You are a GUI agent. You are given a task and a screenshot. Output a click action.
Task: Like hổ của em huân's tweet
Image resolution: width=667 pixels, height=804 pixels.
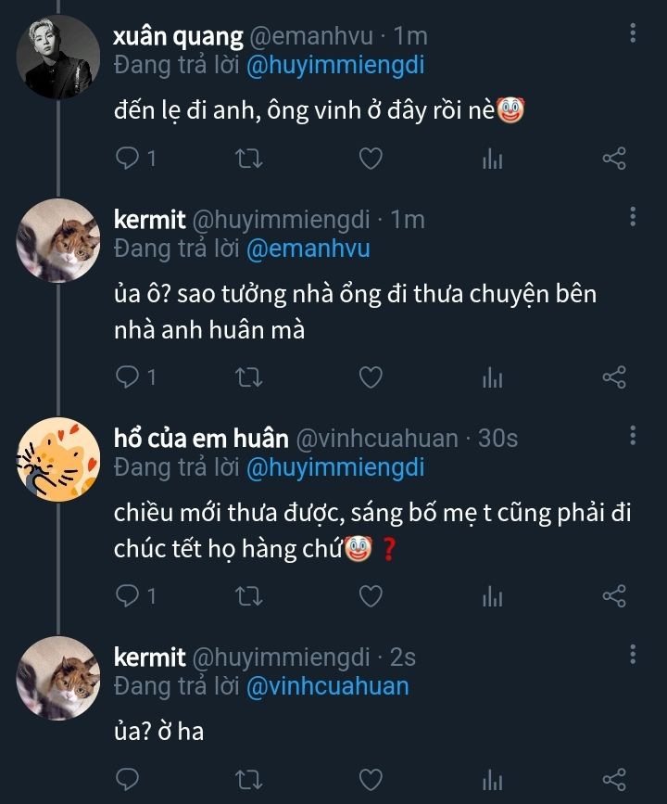click(371, 596)
